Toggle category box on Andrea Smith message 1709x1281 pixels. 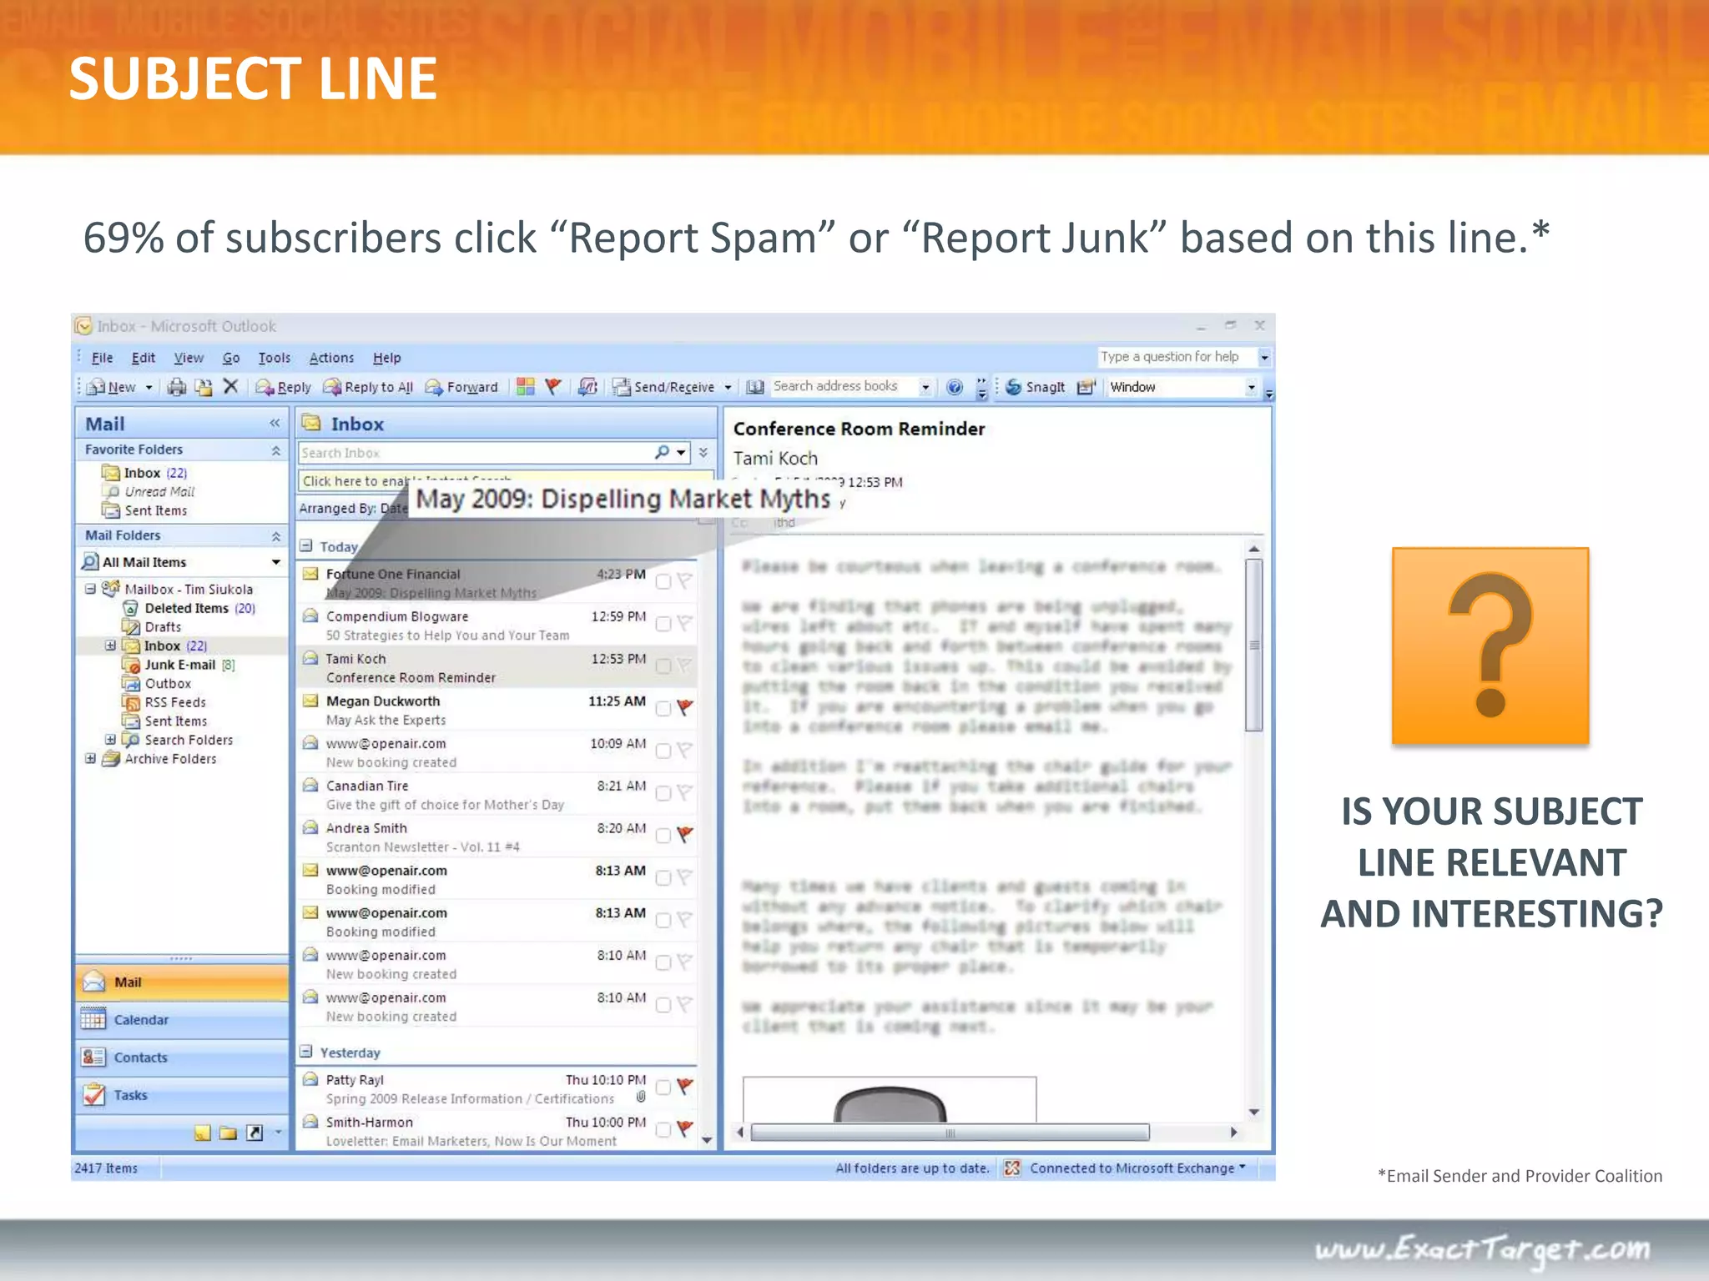pyautogui.click(x=663, y=836)
